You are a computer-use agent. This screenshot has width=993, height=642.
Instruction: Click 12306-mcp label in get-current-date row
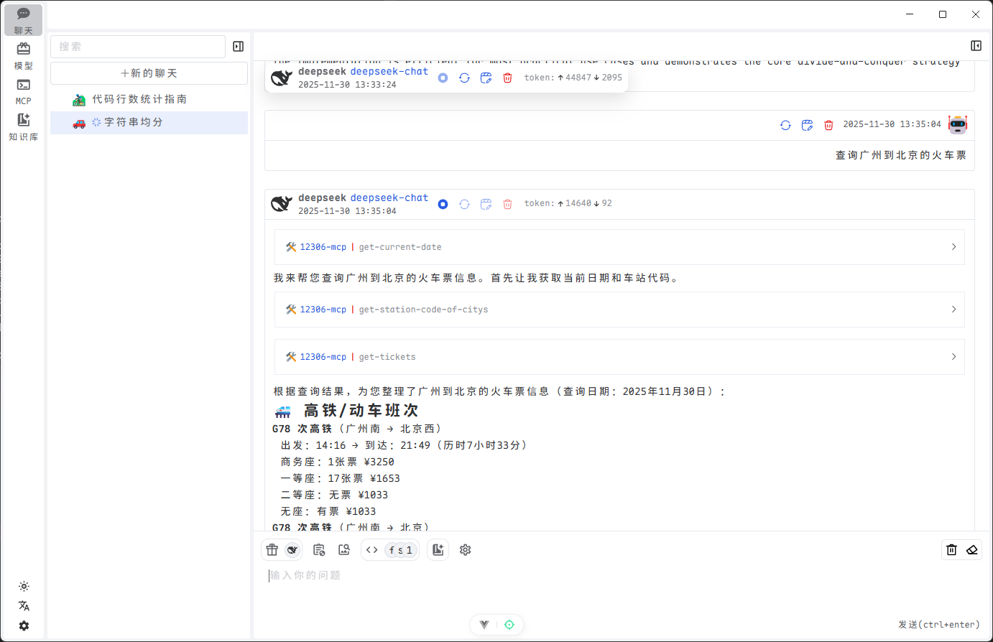point(323,247)
